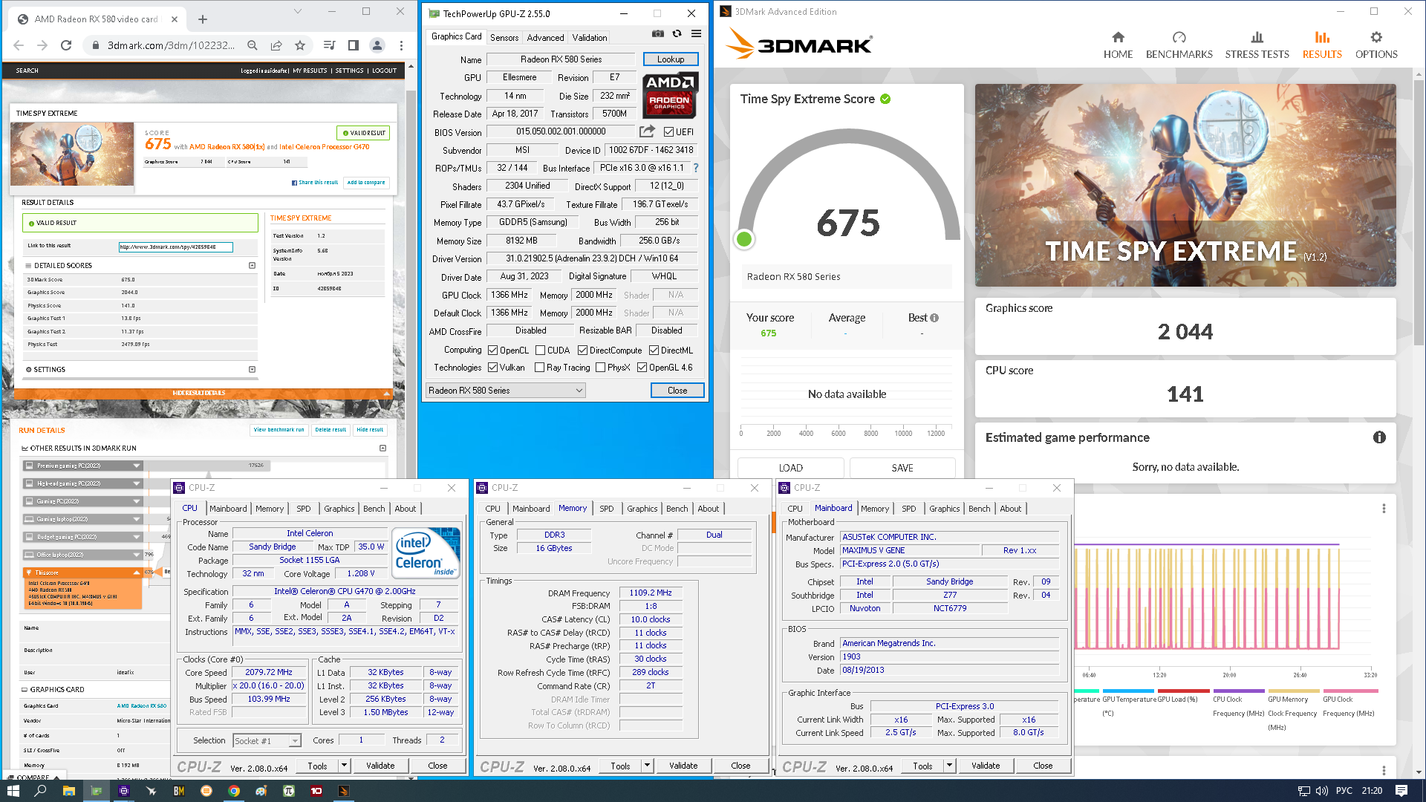The image size is (1426, 802).
Task: Click the Chrome icon in the taskbar
Action: (234, 791)
